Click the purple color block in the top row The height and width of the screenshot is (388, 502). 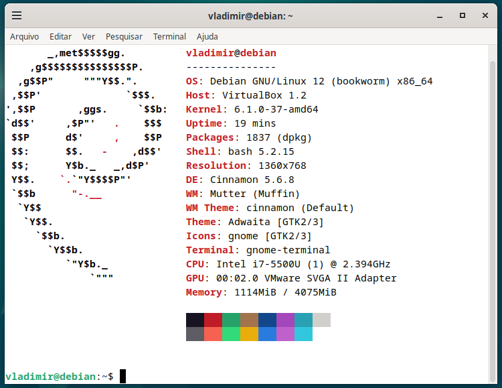point(285,320)
